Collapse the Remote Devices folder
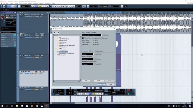 click(x=58, y=40)
